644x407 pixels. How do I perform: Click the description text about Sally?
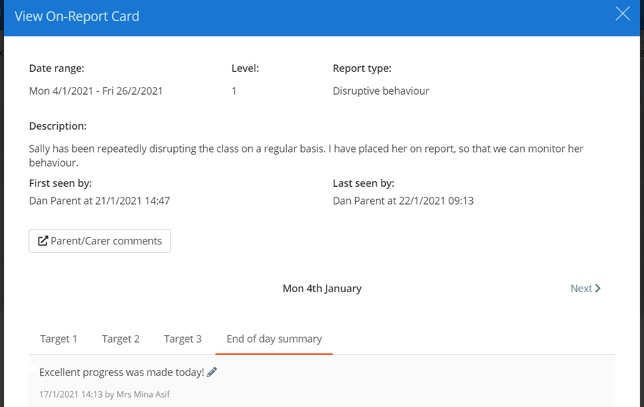pyautogui.click(x=306, y=155)
